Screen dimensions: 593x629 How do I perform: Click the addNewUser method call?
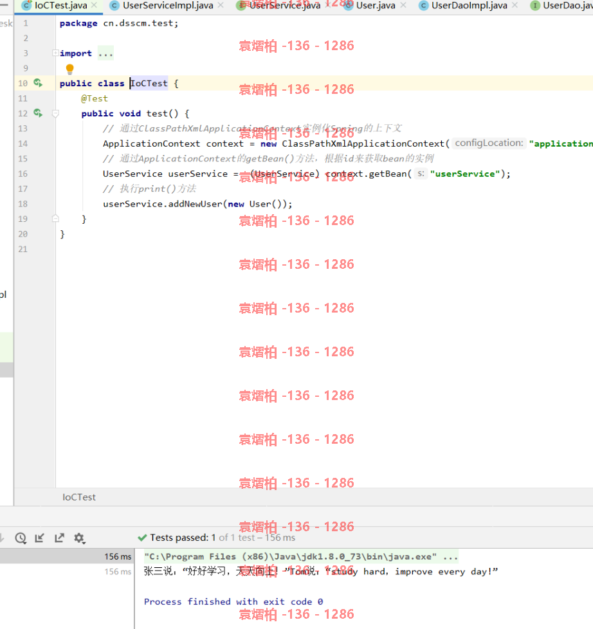tap(195, 204)
